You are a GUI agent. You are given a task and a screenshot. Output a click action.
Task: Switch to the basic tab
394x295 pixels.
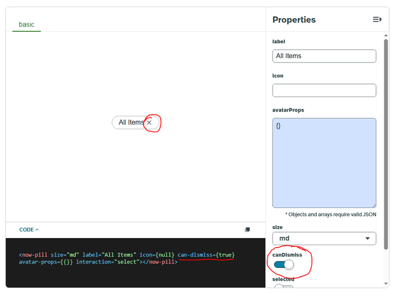click(26, 25)
